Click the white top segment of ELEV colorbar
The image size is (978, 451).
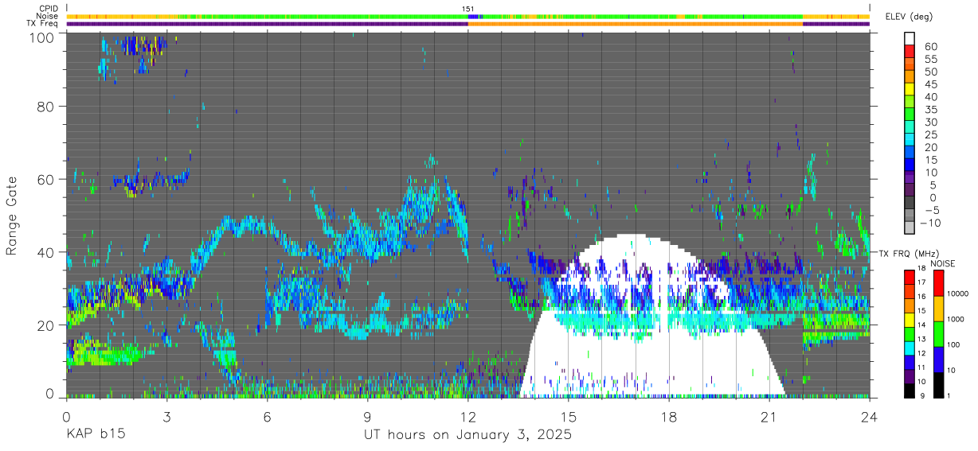tap(910, 40)
